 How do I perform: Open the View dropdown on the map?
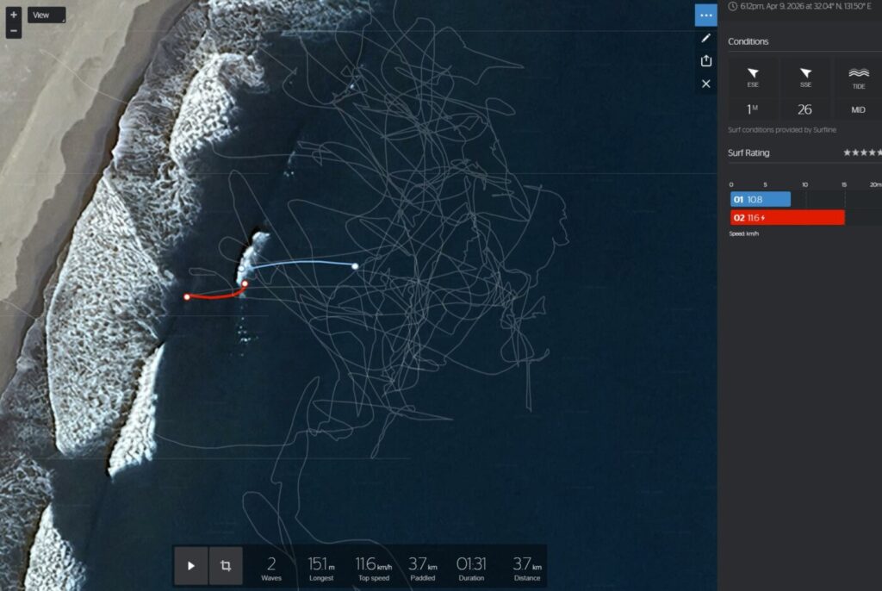click(x=47, y=16)
